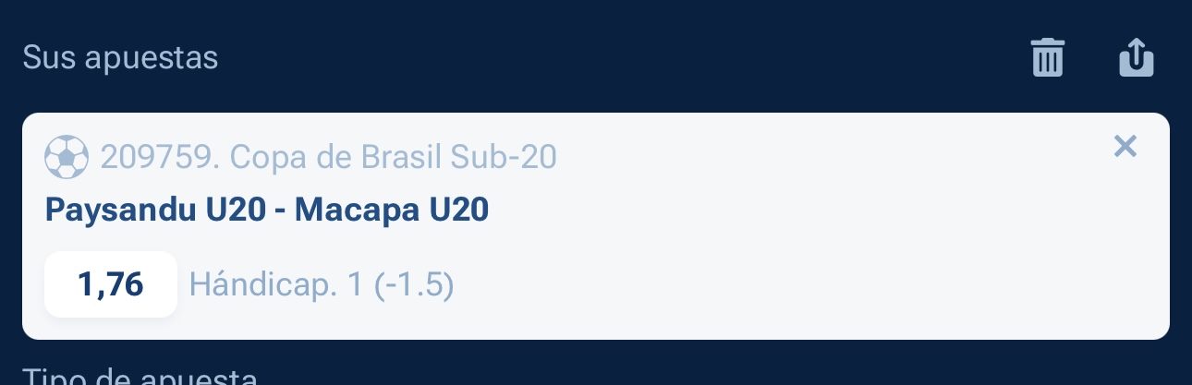Remove Paysandu U20 bet with X

tap(1125, 146)
